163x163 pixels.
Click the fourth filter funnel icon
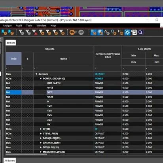pyautogui.click(x=42, y=32)
